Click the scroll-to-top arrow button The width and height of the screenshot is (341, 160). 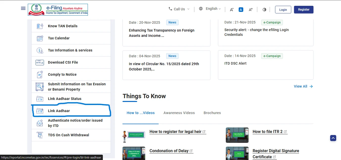333,138
